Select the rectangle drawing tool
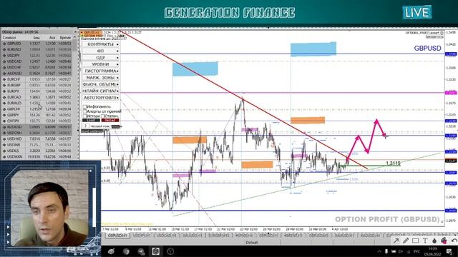This screenshot has height=257, width=458. pyautogui.click(x=415, y=241)
